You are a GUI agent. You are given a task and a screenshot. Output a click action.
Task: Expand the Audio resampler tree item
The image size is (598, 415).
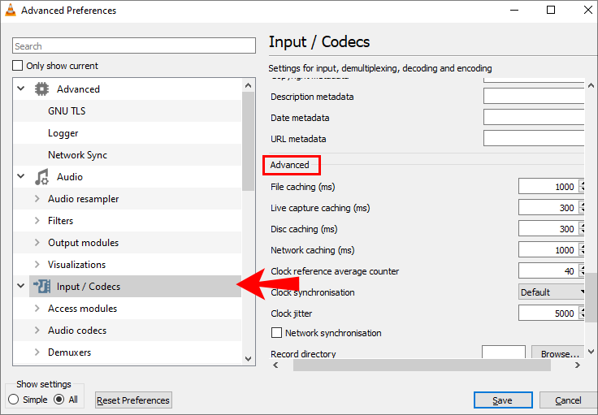pyautogui.click(x=37, y=199)
